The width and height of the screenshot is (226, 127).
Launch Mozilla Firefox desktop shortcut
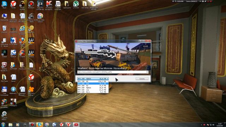pos(22,42)
